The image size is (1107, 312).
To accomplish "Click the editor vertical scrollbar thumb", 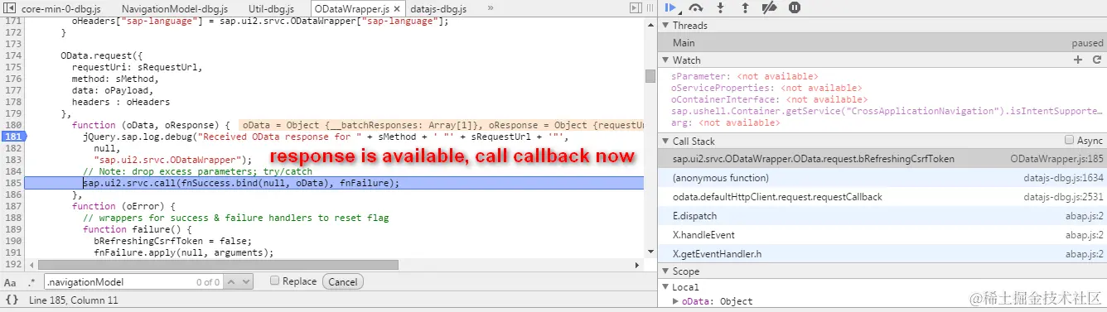I will pyautogui.click(x=650, y=76).
